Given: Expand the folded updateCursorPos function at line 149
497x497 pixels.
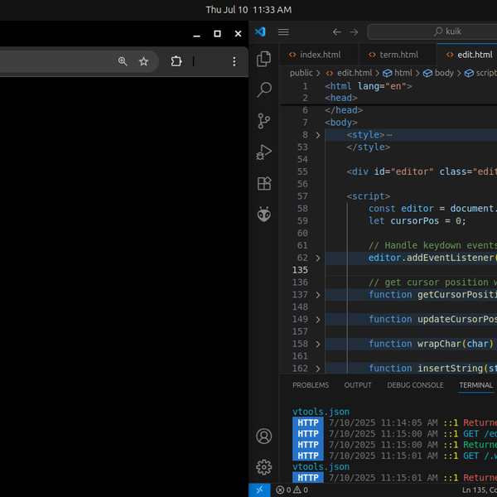Looking at the screenshot, I should (x=317, y=320).
